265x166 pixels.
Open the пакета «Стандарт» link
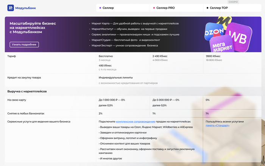click(x=218, y=126)
